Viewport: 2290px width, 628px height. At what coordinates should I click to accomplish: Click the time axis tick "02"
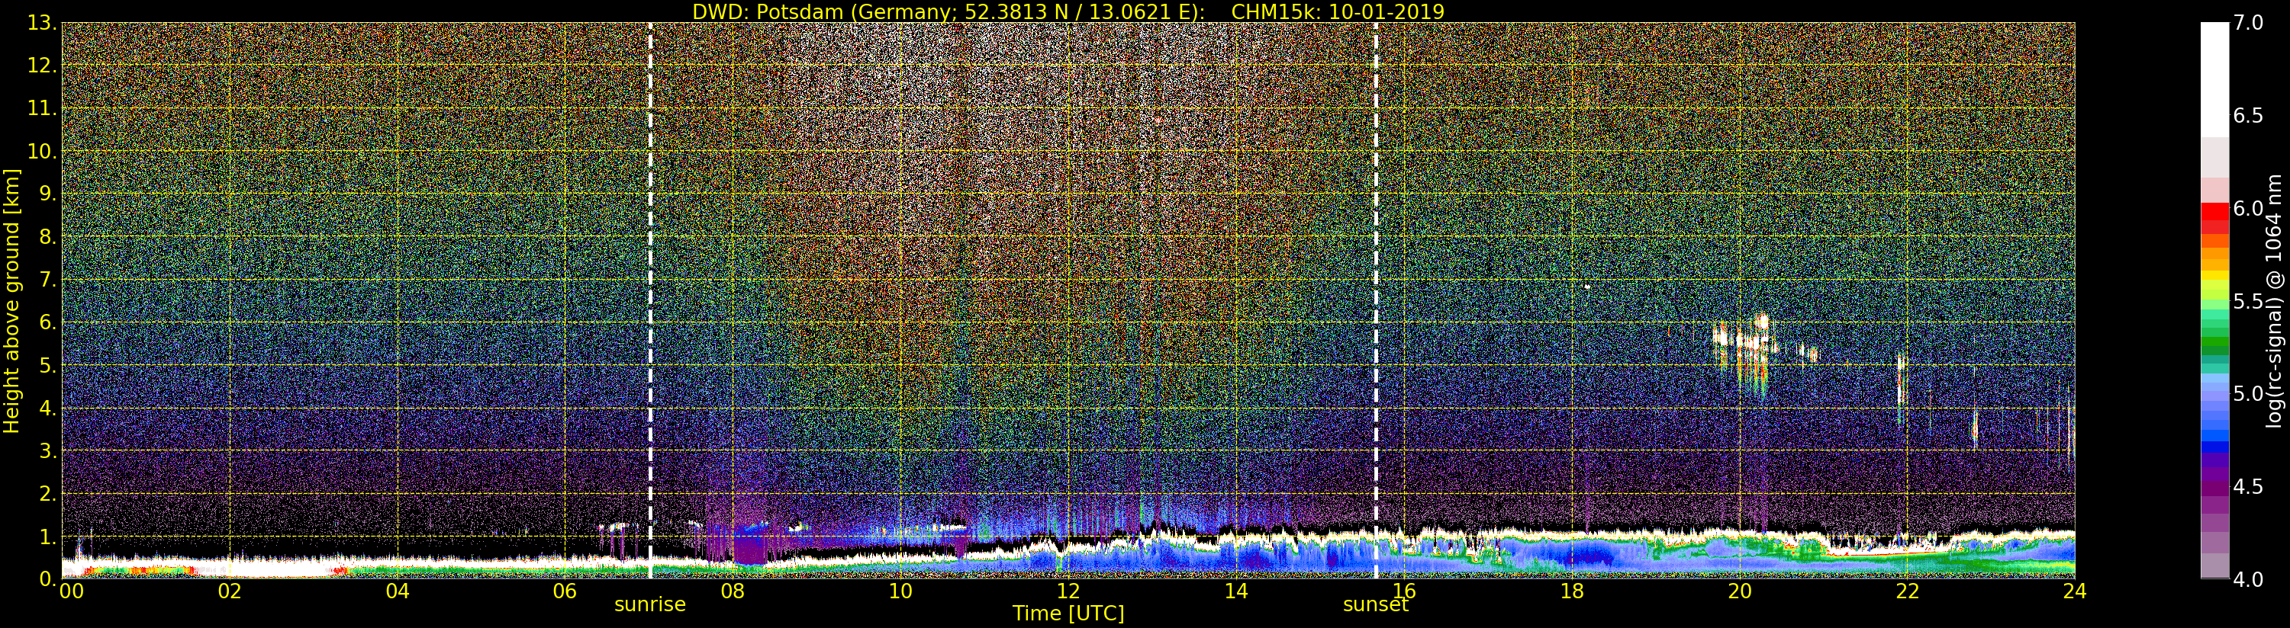point(230,591)
